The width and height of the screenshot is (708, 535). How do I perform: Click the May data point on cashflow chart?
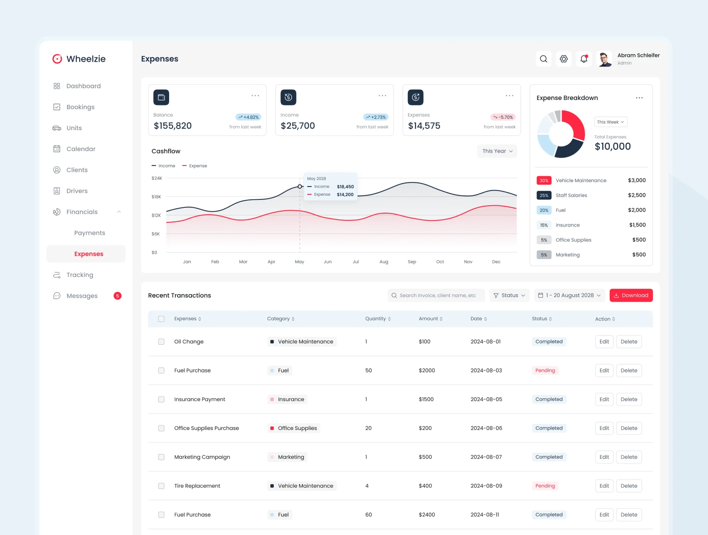click(x=300, y=186)
